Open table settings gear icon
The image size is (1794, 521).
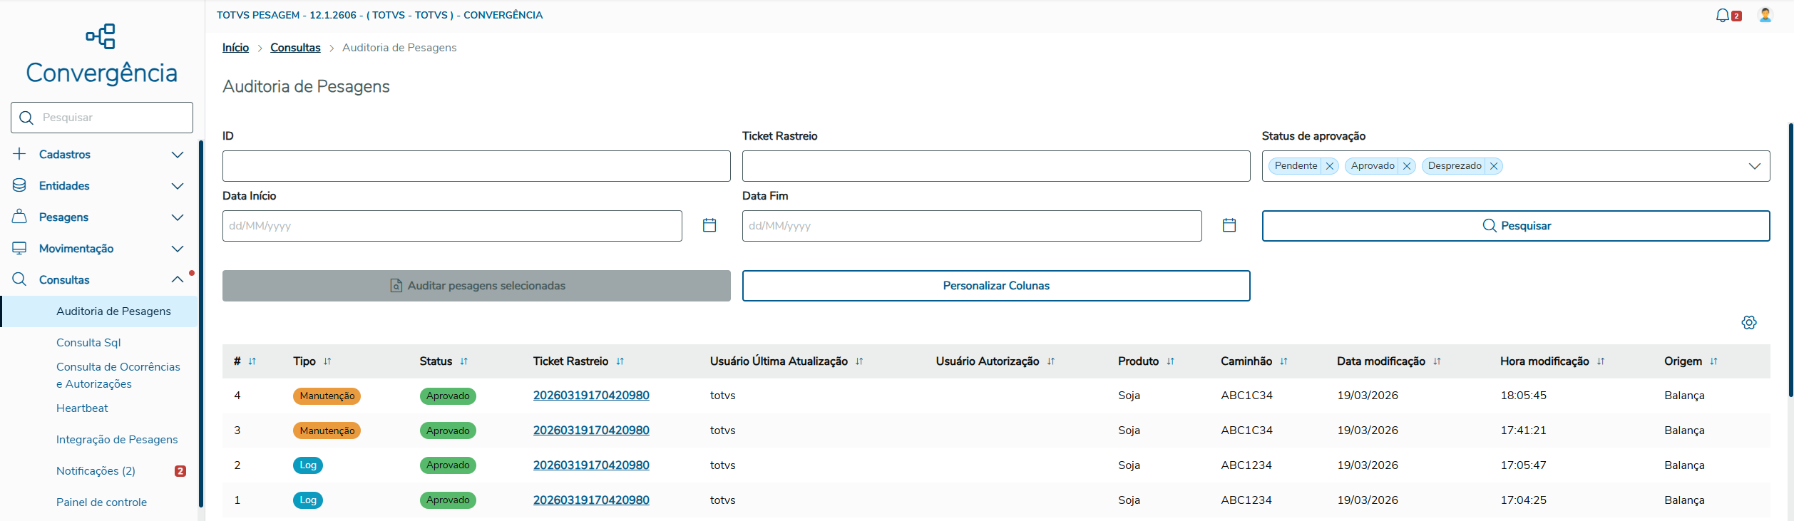(1749, 322)
